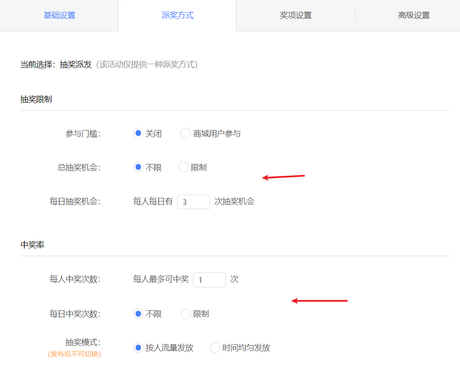Stay on the 派奖方式 tab
Image resolution: width=460 pixels, height=365 pixels.
[177, 15]
